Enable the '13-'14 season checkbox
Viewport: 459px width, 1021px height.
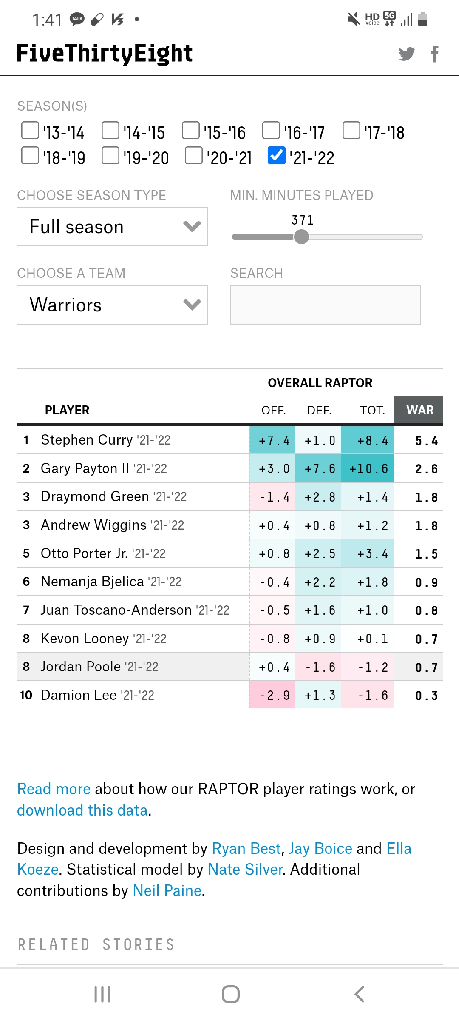(30, 131)
